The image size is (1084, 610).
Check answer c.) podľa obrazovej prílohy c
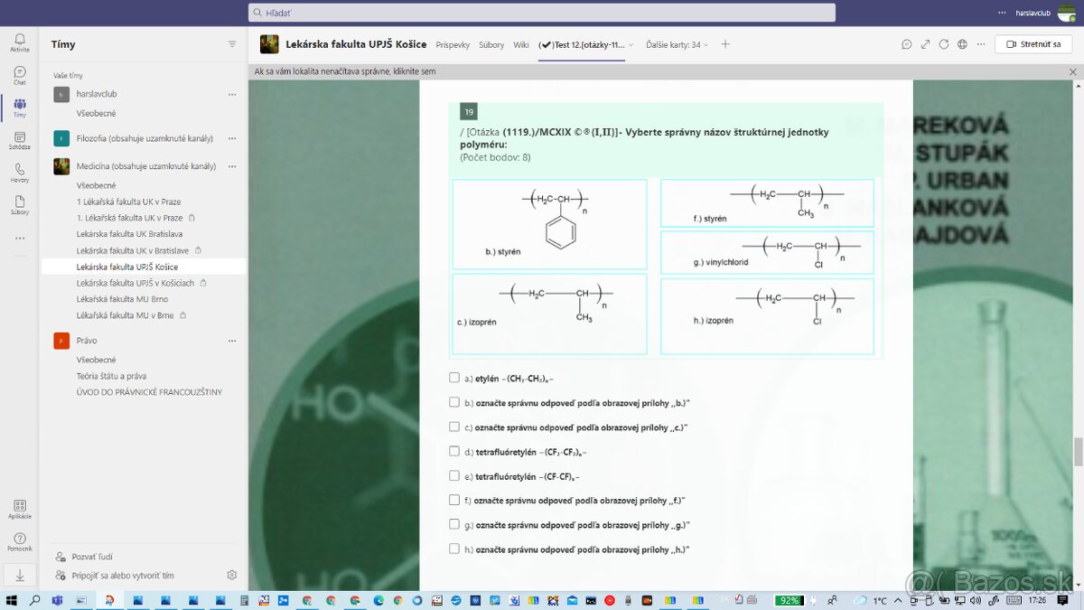click(454, 427)
